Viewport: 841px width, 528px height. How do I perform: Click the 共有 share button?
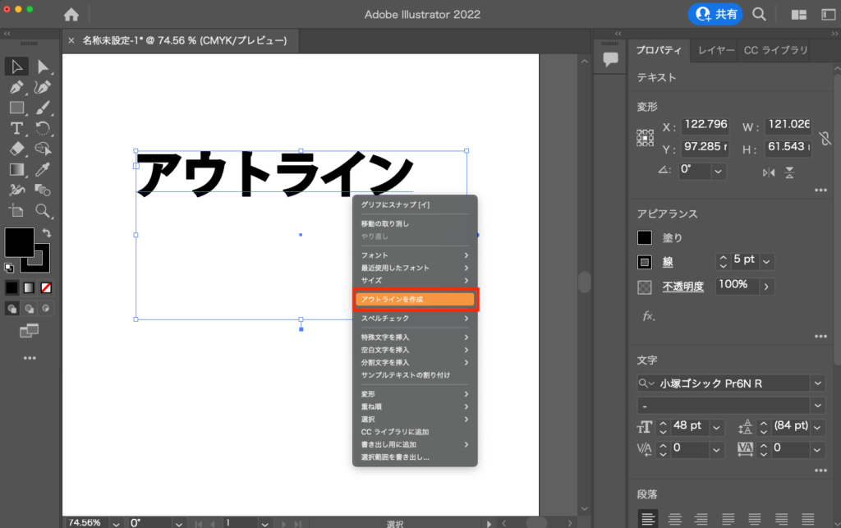point(716,14)
